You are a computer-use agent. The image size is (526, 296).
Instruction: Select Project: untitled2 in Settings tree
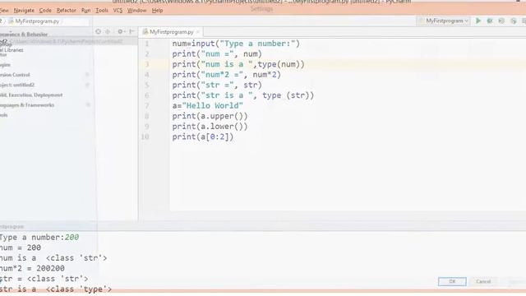[x=17, y=85]
